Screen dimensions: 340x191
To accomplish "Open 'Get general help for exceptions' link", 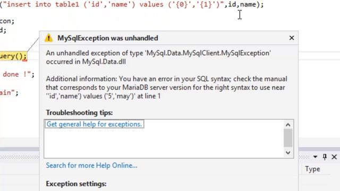I will 94,124.
